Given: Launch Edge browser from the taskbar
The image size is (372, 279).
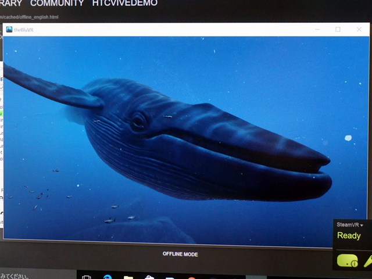Looking at the screenshot, I should coord(108,277).
